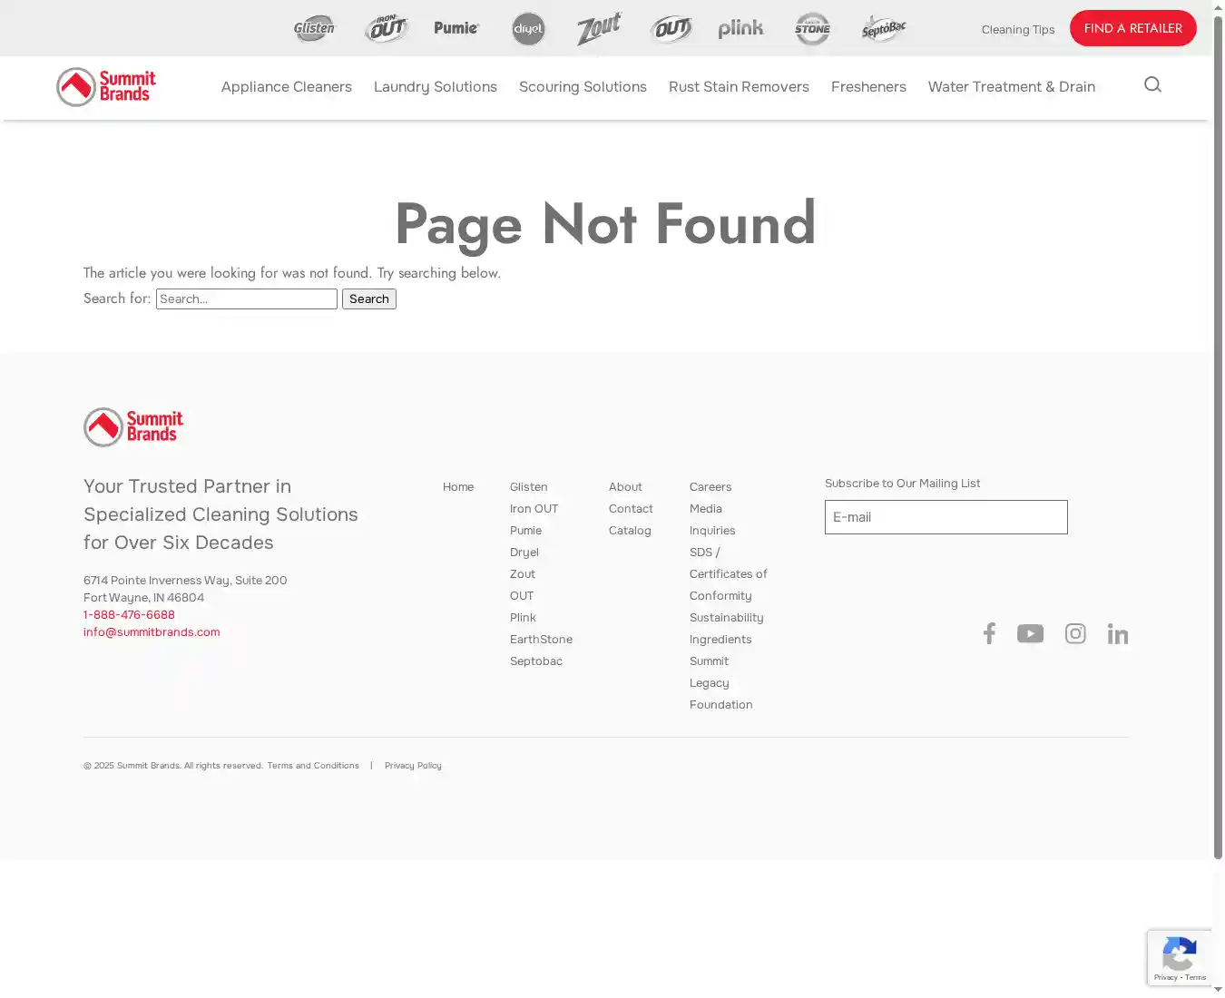
Task: Open the Instagram social icon
Action: pos(1075,633)
